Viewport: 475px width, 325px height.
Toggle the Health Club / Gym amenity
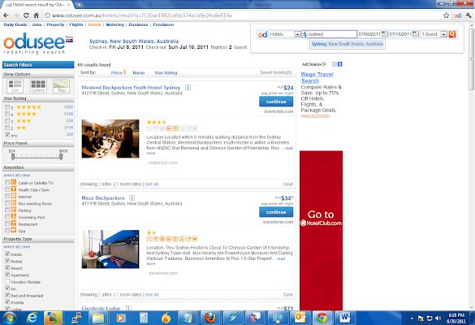coord(7,189)
